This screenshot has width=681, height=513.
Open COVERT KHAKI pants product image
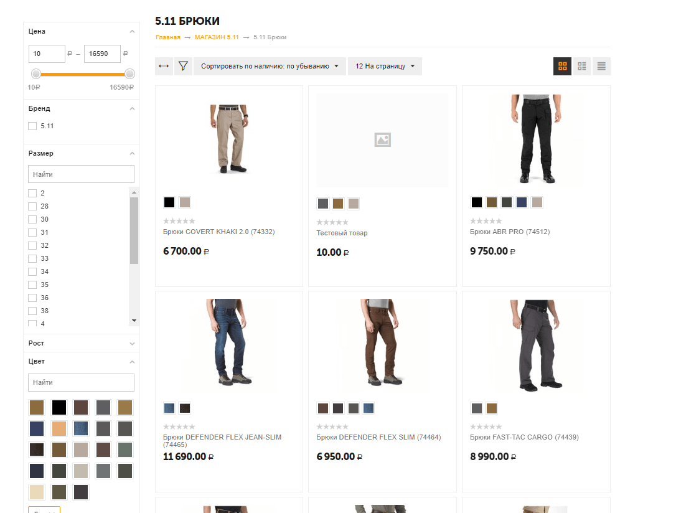[x=229, y=139]
